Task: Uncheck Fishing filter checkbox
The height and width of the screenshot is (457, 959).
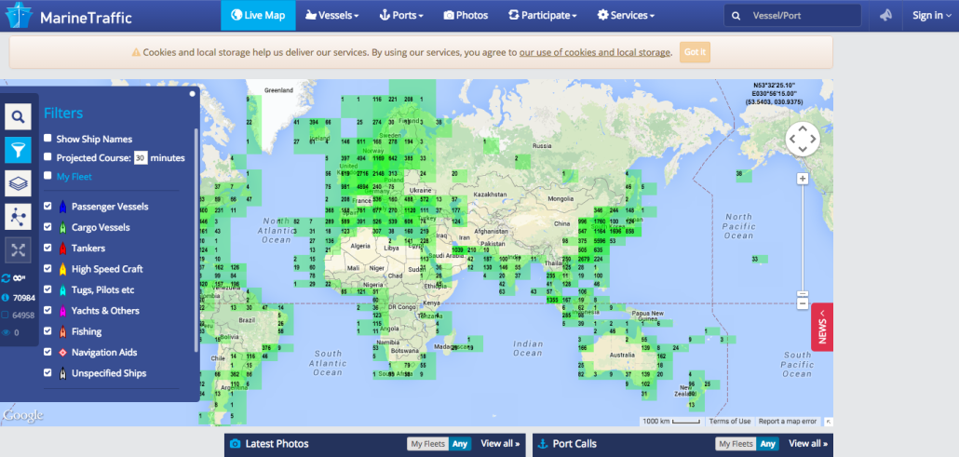Action: click(x=47, y=331)
